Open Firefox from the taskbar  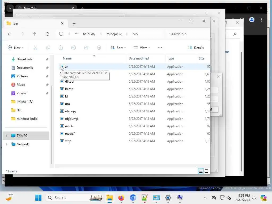[121, 198]
